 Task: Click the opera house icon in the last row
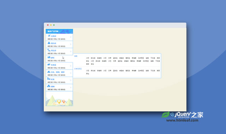(49, 86)
